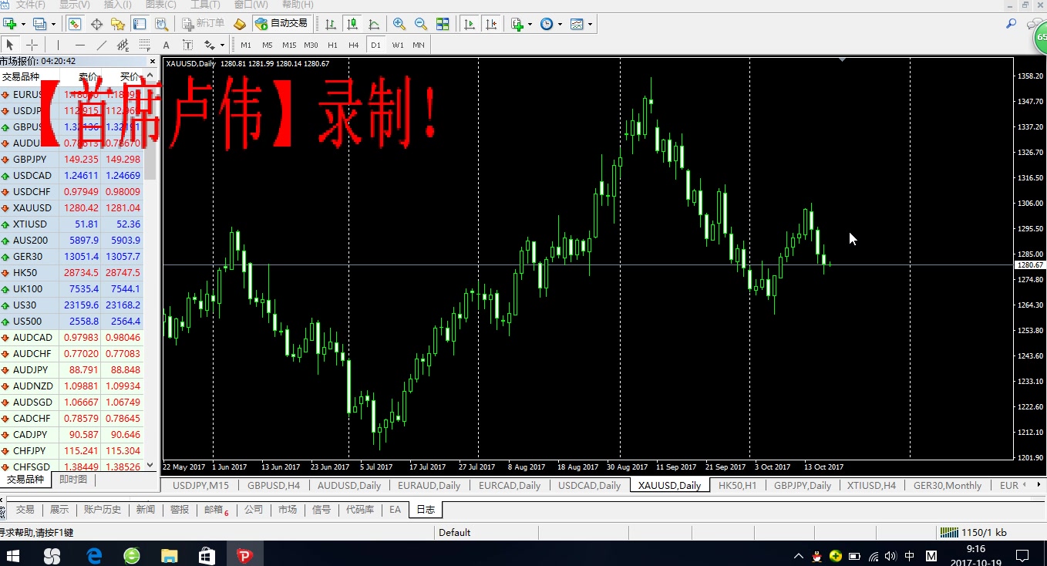
Task: Select the text 'A' tool
Action: tap(166, 45)
